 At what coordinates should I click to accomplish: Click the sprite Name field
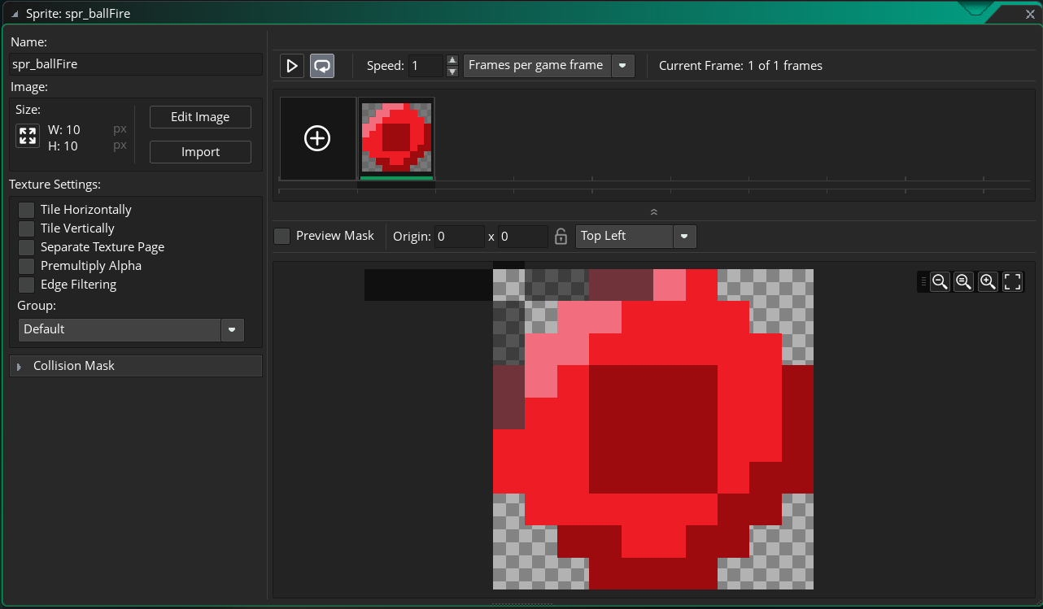(x=136, y=64)
